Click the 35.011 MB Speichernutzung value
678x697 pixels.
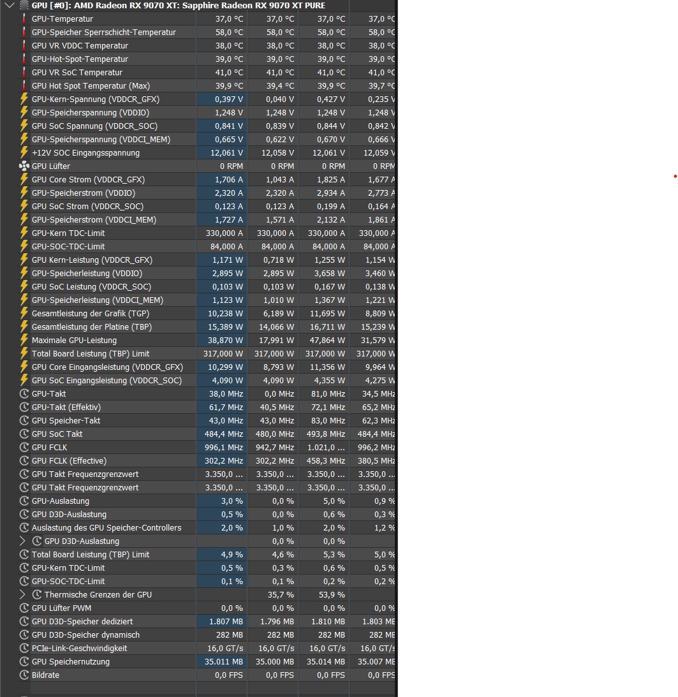click(224, 661)
